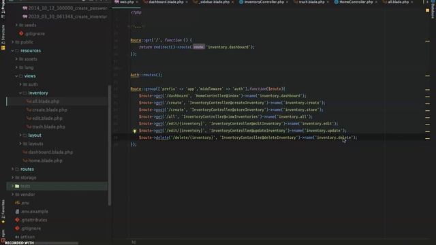Open the Favorites tool window
This screenshot has height=245, width=436.
[x=3, y=211]
